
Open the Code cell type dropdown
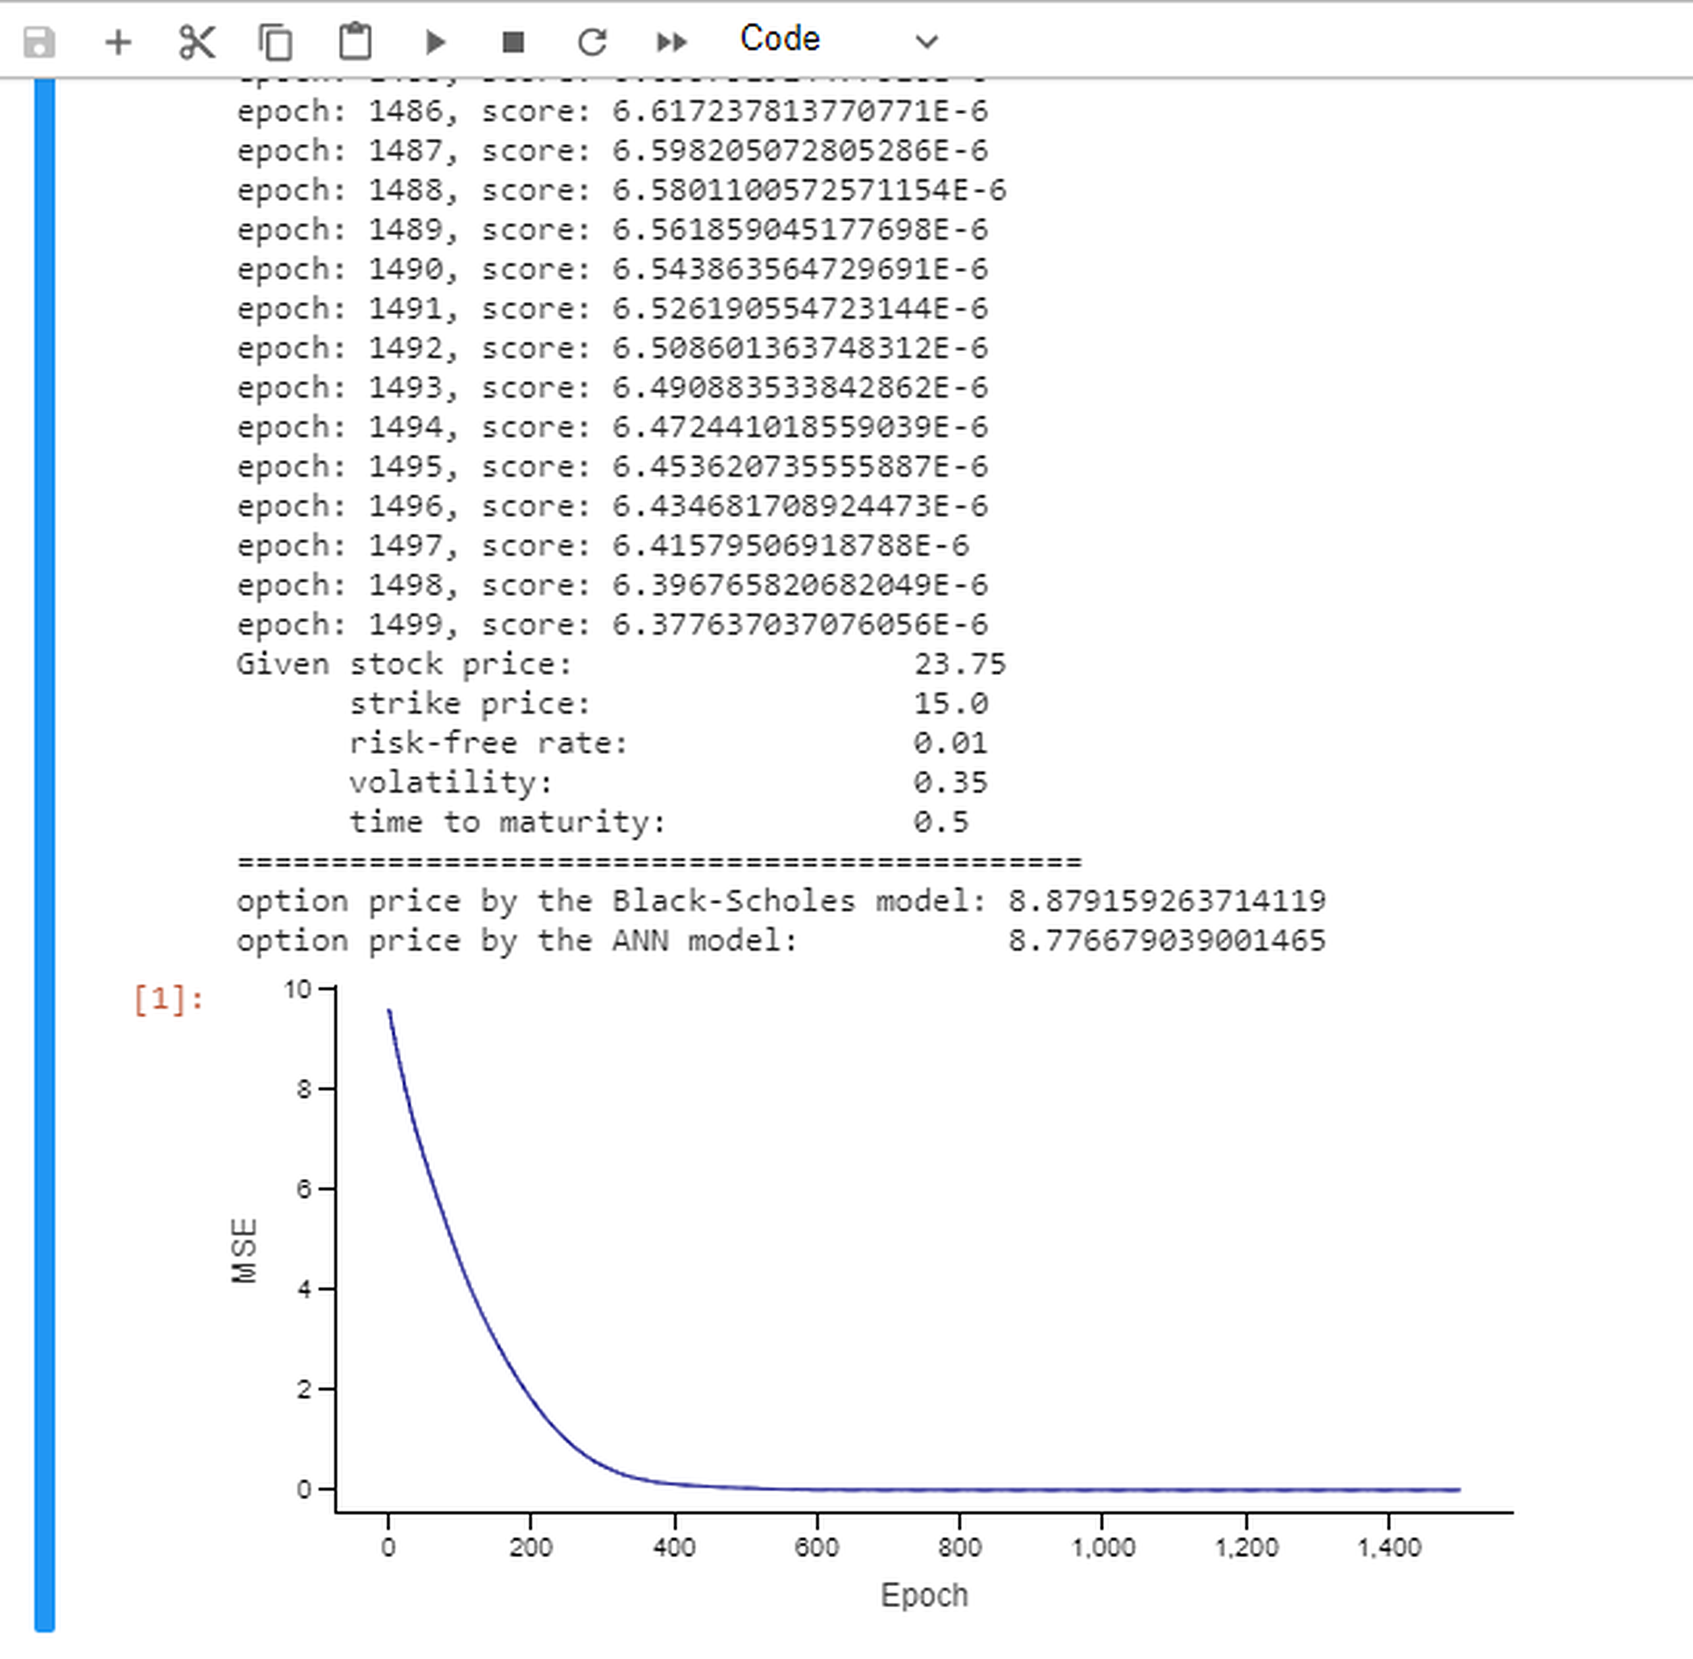(x=838, y=40)
